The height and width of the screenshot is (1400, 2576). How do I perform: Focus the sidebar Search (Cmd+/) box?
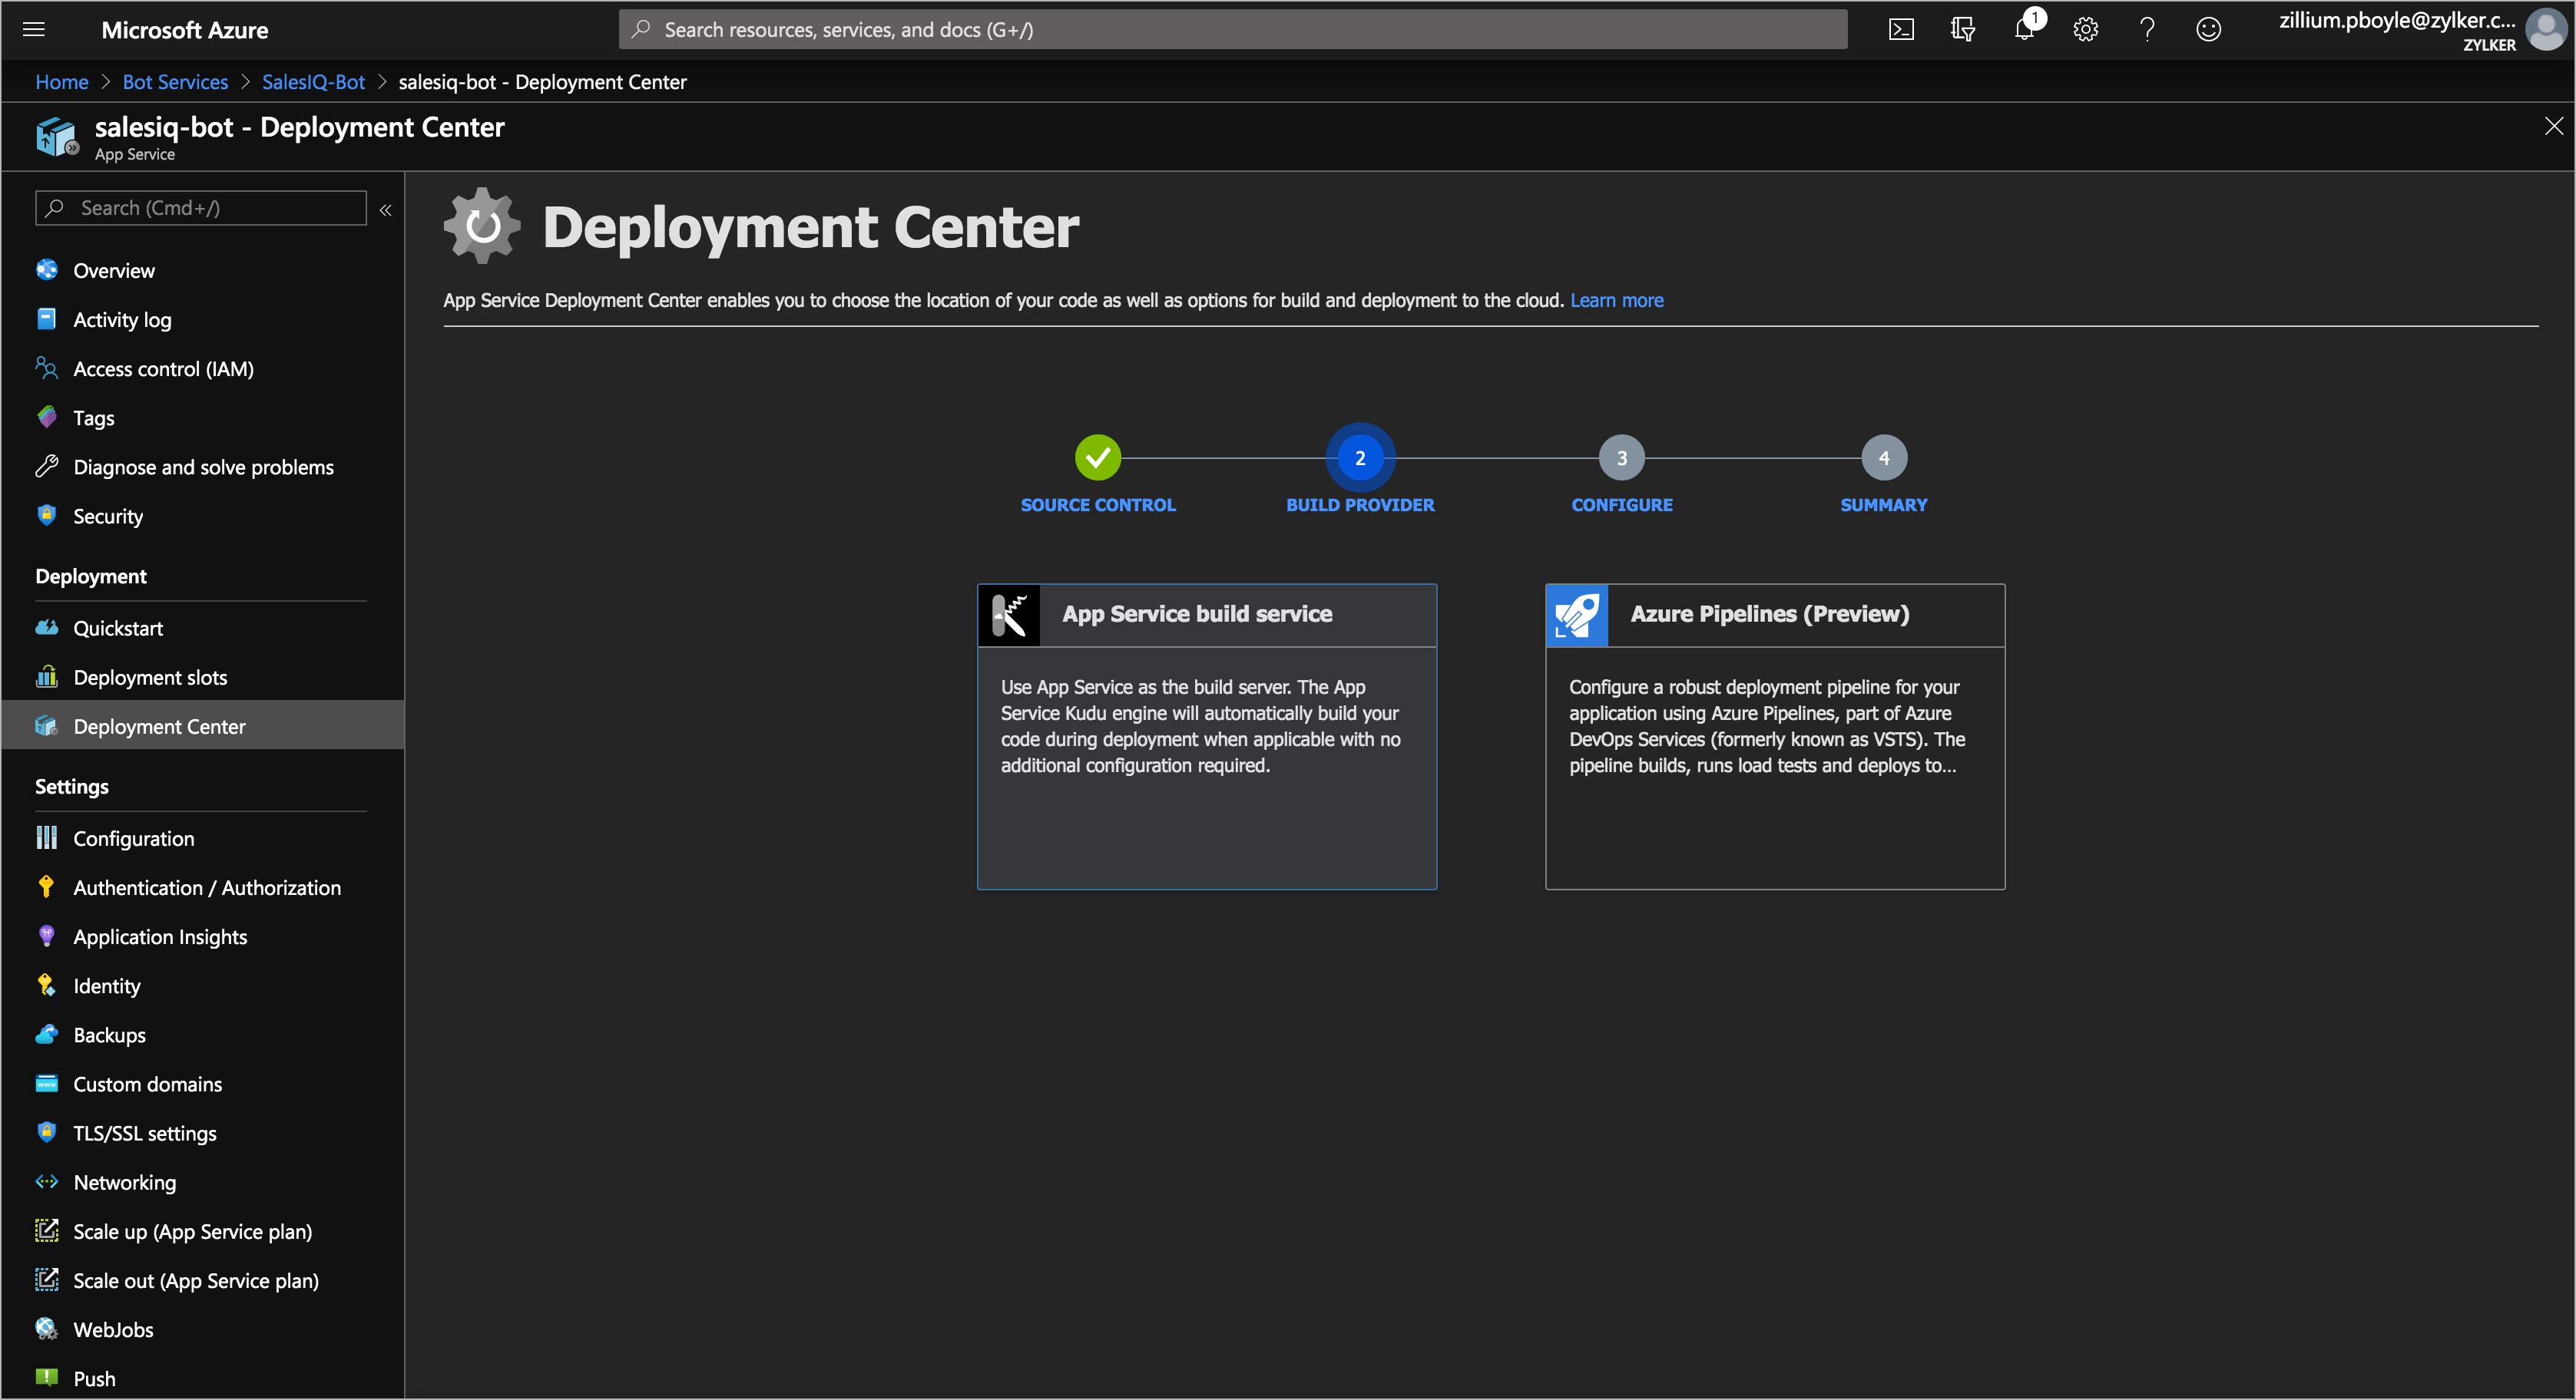(201, 208)
